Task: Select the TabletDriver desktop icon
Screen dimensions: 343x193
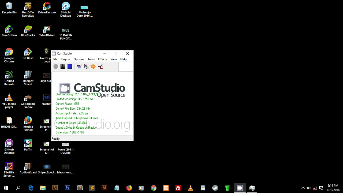Action: [47, 31]
